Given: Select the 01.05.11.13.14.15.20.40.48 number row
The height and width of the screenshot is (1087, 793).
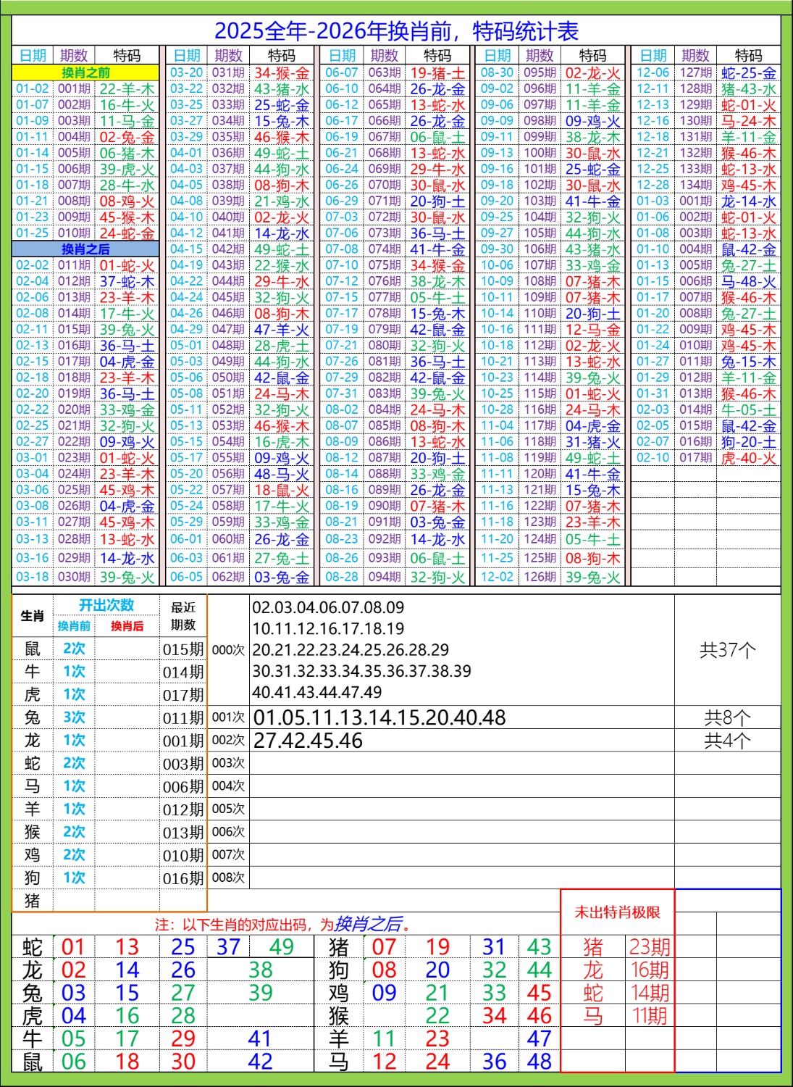Looking at the screenshot, I should (x=379, y=717).
